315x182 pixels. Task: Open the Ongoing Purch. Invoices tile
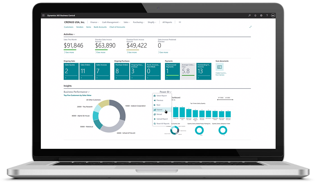pos(137,71)
